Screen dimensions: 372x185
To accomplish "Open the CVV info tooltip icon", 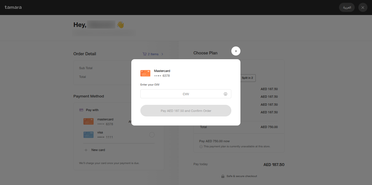I will coord(225,94).
